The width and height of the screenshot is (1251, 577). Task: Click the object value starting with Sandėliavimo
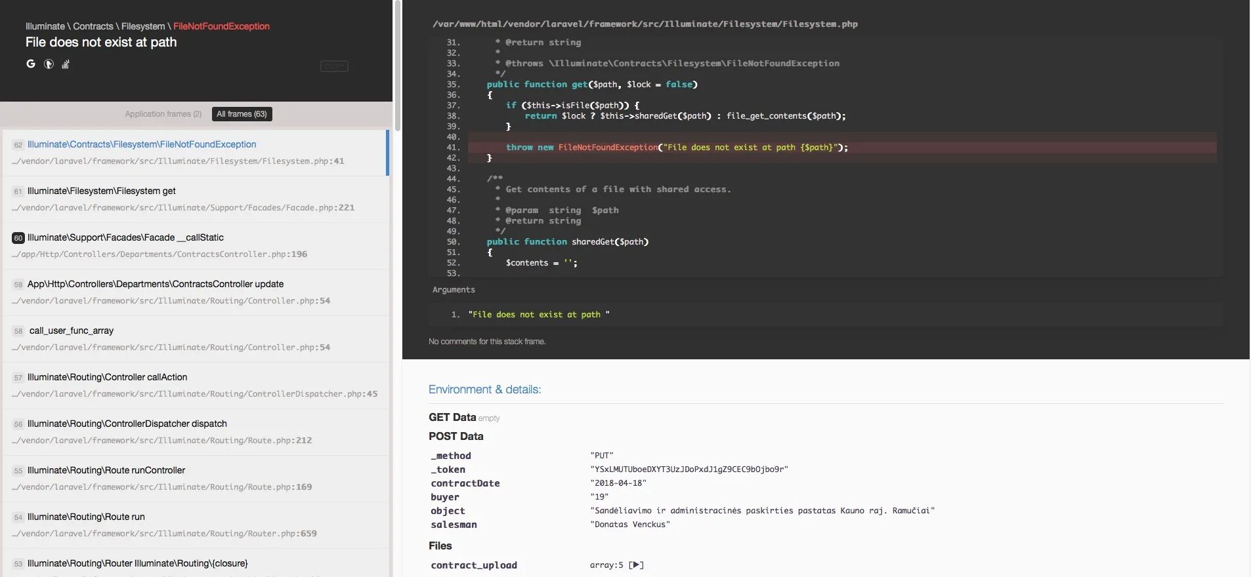coord(763,511)
